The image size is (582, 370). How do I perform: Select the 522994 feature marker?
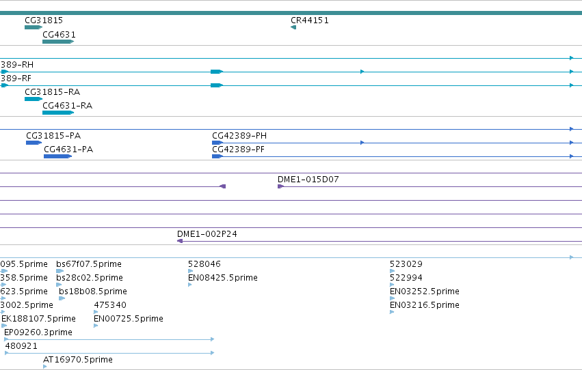pos(392,285)
